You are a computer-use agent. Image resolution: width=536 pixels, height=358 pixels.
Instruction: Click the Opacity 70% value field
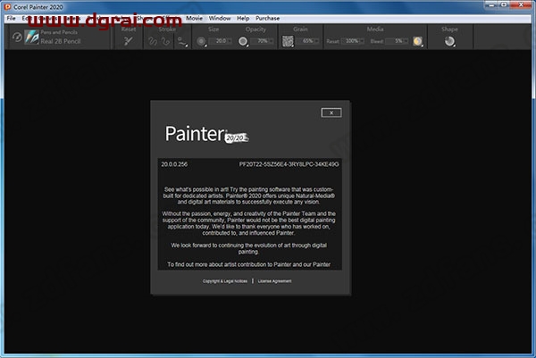coord(262,41)
